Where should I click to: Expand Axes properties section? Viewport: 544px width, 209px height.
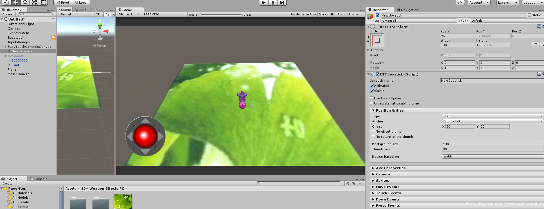coord(457,168)
